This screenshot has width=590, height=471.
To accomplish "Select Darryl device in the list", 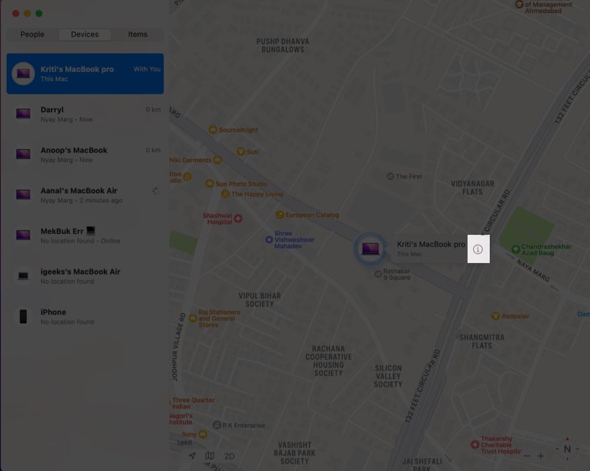I will [85, 114].
